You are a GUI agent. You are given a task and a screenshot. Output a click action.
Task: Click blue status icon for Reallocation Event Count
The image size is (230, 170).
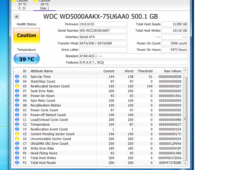coord(17,129)
